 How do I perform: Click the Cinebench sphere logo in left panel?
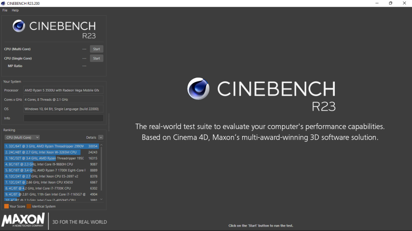pyautogui.click(x=19, y=26)
